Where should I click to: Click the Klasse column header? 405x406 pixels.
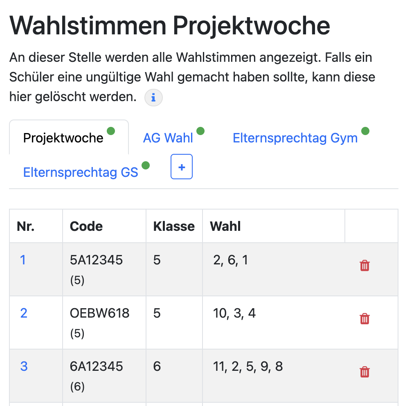point(174,226)
